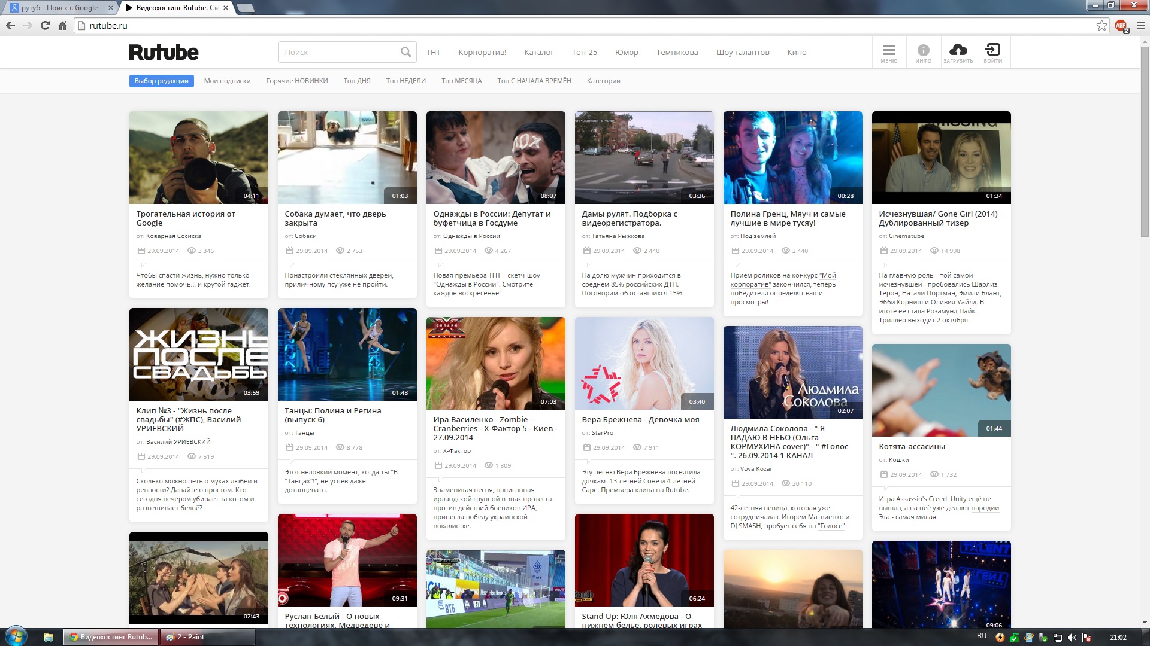Click the search magnifier icon
1150x646 pixels.
[x=405, y=52]
